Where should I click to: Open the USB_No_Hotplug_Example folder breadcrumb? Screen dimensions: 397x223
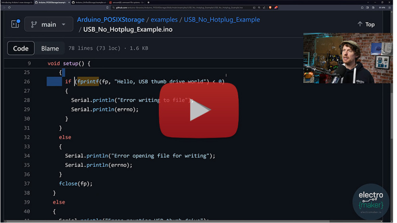click(222, 20)
